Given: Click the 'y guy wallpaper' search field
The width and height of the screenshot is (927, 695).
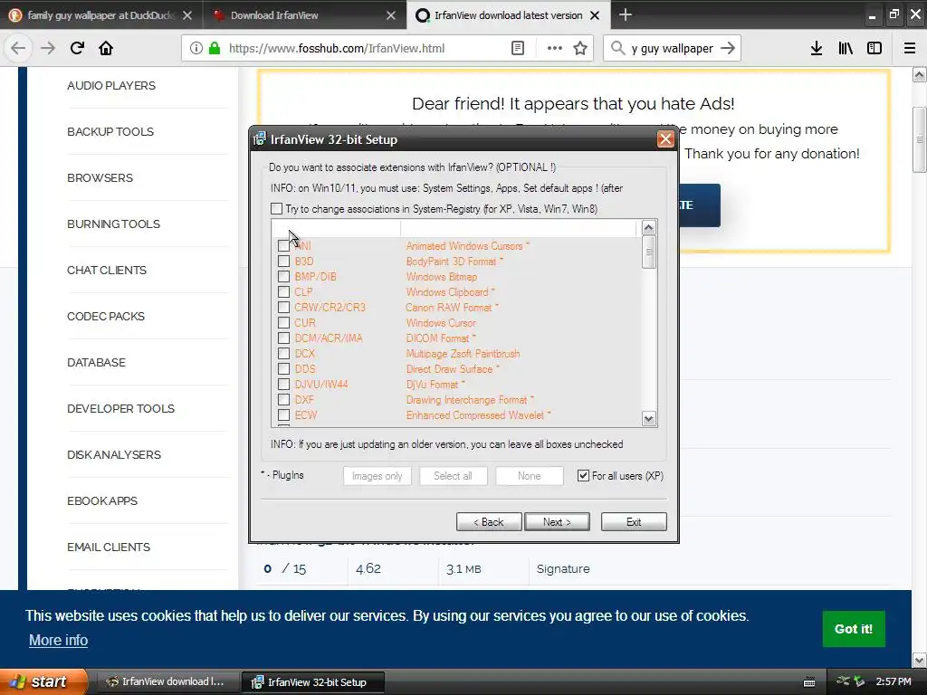Looking at the screenshot, I should coord(673,49).
